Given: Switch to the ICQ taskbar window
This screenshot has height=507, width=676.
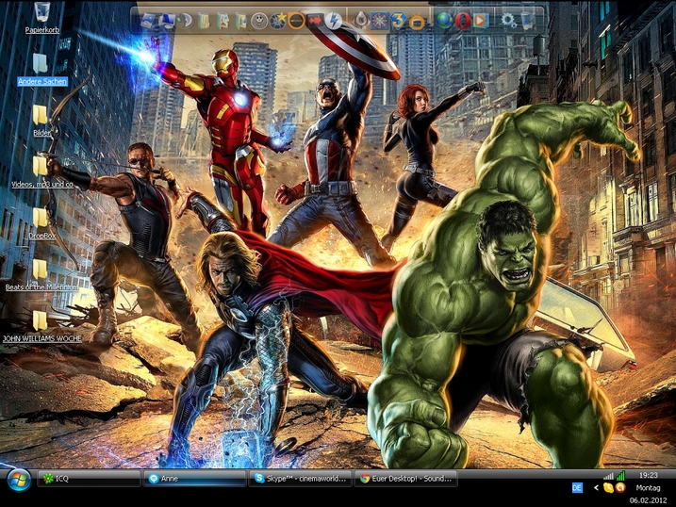Looking at the screenshot, I should (x=88, y=479).
